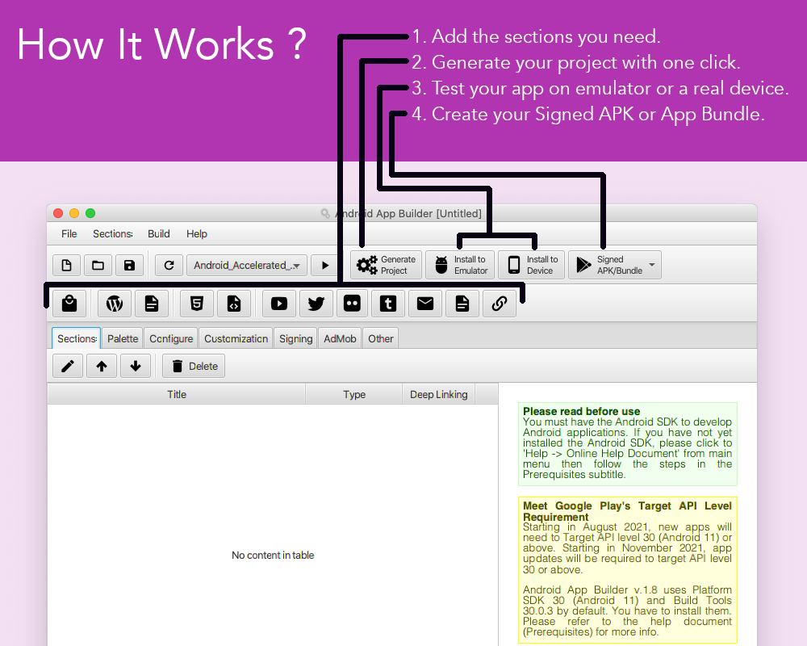The image size is (807, 646).
Task: Click Install to Emulator button
Action: coord(461,265)
